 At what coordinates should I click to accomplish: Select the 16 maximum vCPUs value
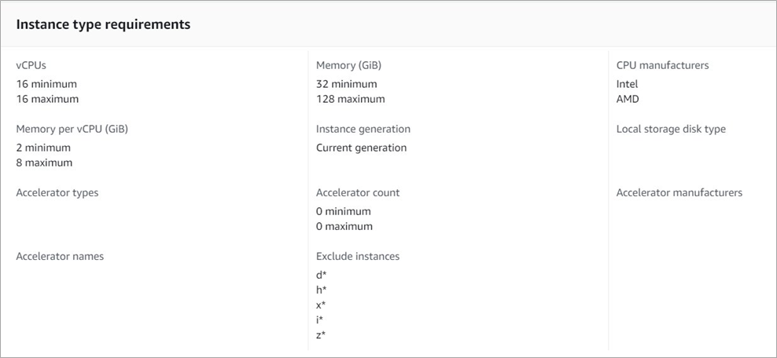pyautogui.click(x=47, y=99)
